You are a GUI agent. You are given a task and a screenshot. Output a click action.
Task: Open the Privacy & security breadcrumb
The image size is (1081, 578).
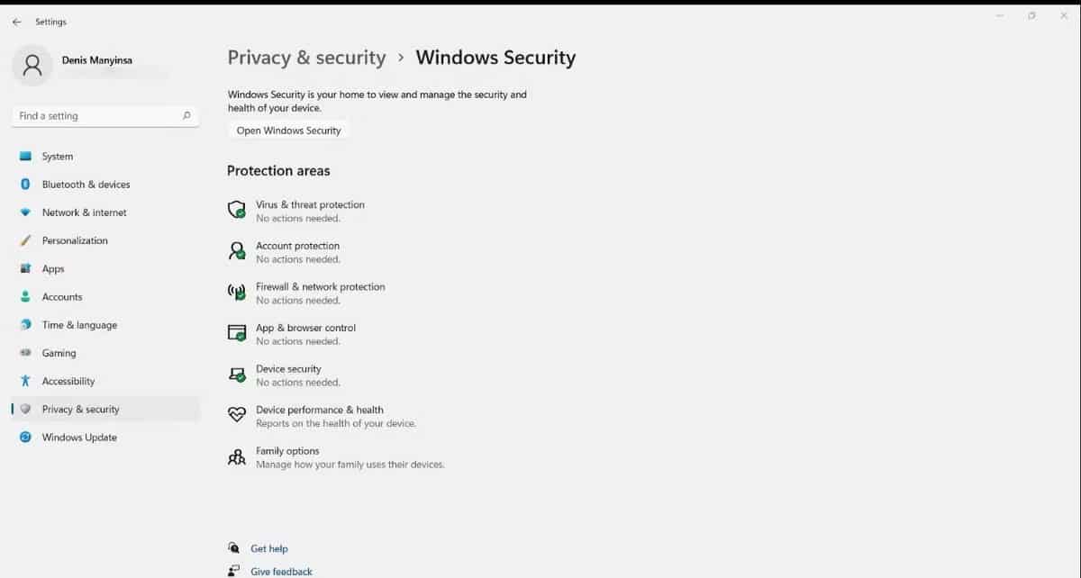(x=306, y=57)
